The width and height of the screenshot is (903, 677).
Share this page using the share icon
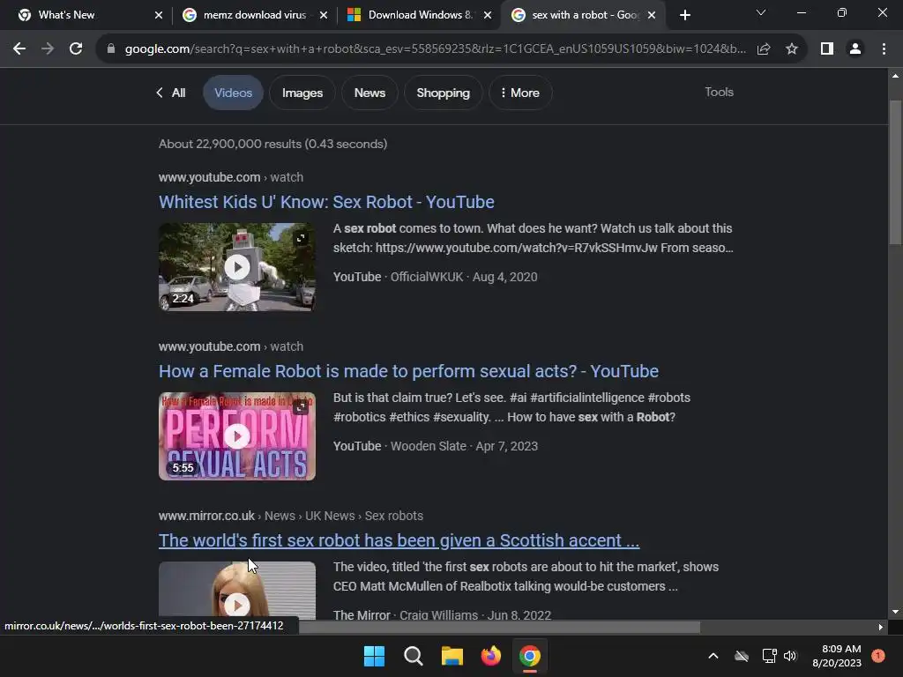(764, 49)
